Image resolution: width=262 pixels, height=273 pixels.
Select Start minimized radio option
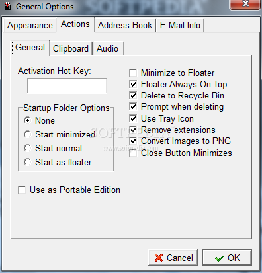click(x=28, y=134)
